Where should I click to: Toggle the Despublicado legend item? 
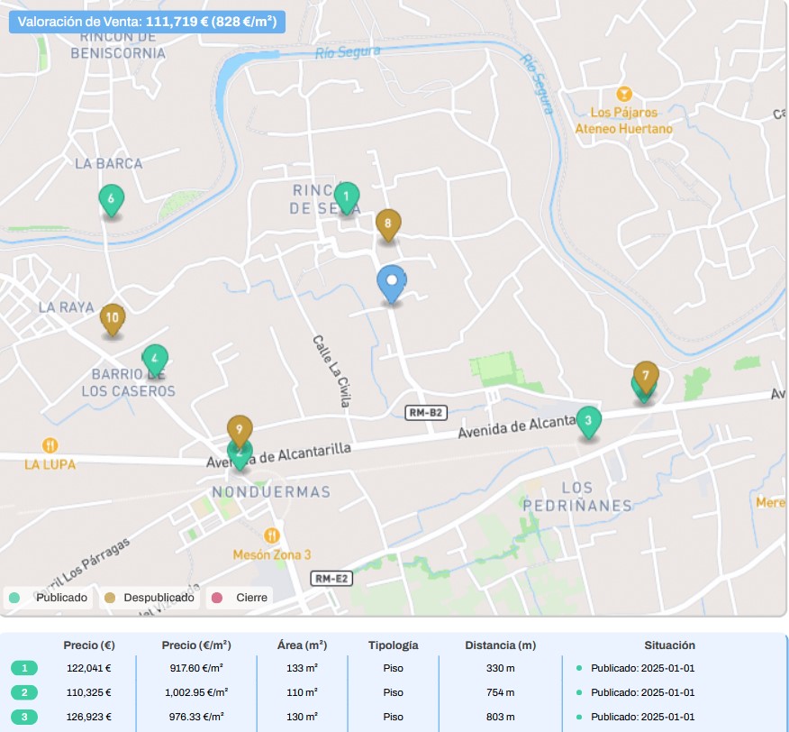tap(149, 598)
